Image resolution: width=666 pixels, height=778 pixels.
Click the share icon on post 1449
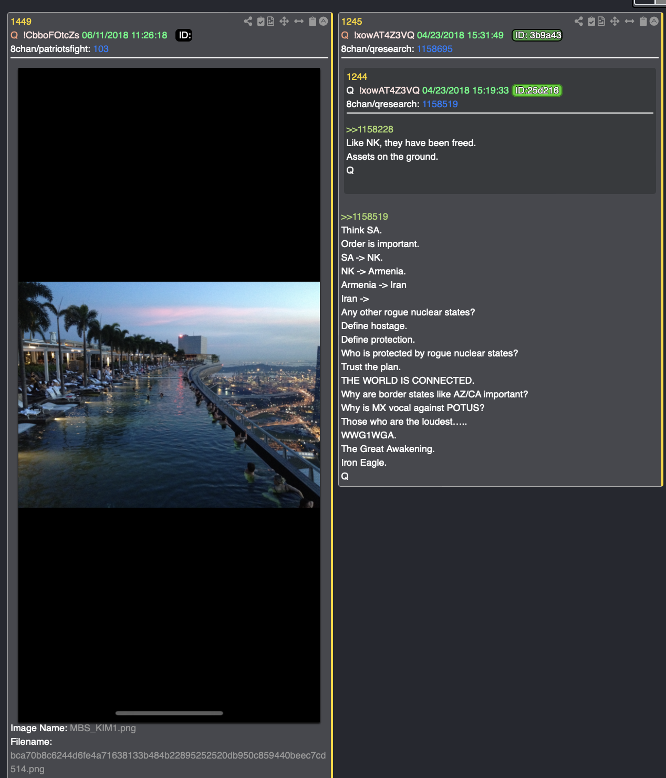248,21
